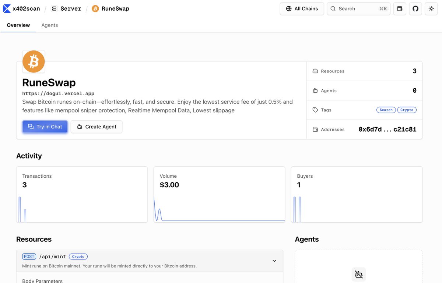Open the wallet icon button
The image size is (442, 283).
point(400,8)
